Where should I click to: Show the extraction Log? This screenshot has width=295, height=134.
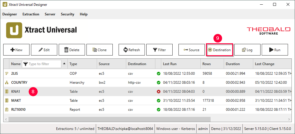[247, 50]
